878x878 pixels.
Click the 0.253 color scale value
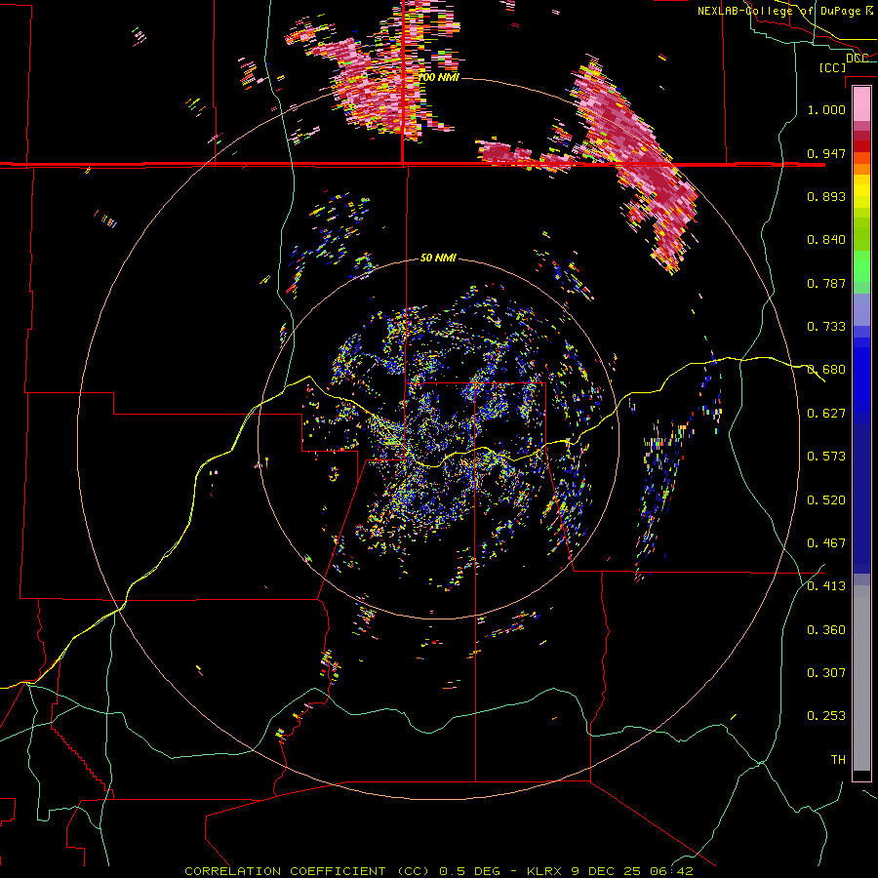(826, 716)
